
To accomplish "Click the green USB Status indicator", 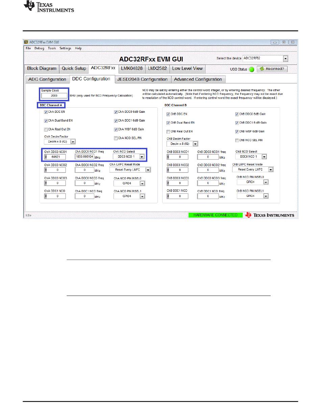I will (251, 69).
